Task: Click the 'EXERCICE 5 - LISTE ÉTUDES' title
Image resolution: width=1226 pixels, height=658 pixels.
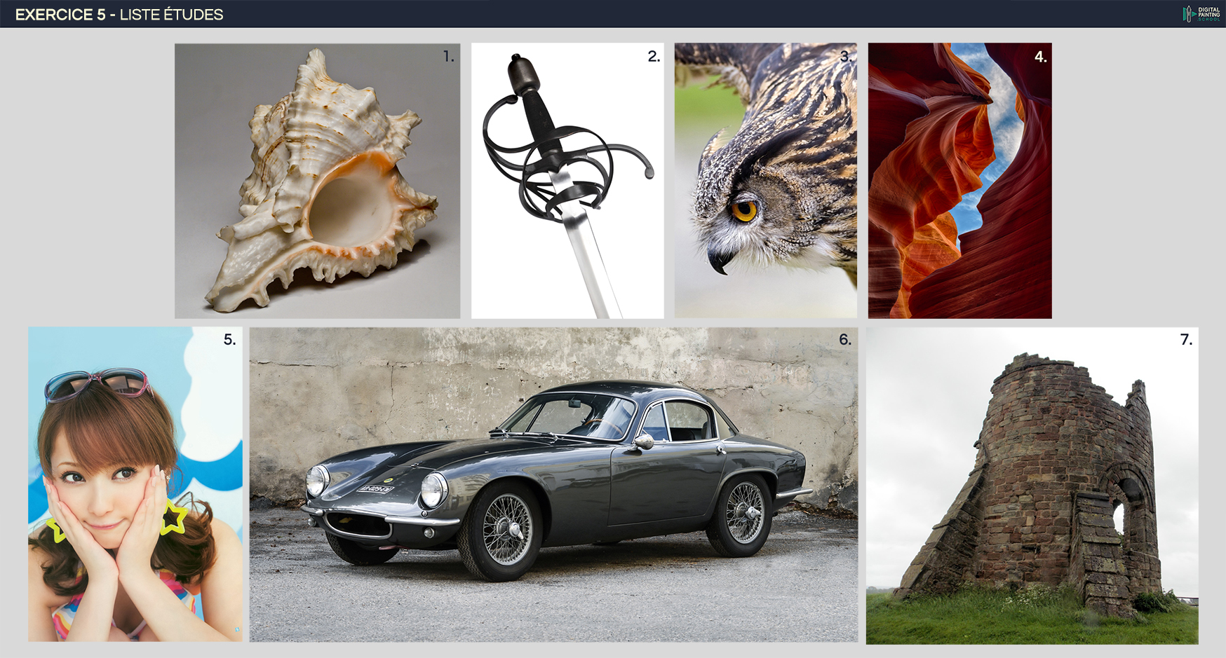Action: pos(119,15)
